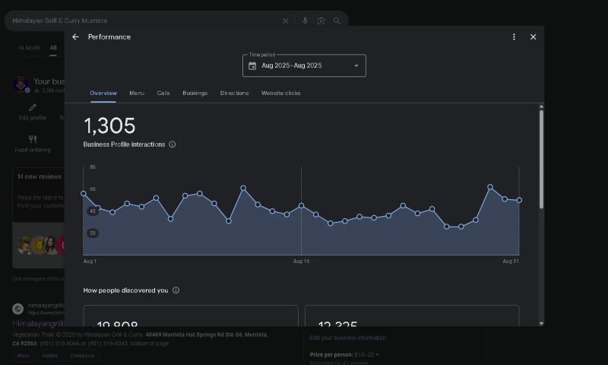608x365 pixels.
Task: Open the three-dot more options menu
Action: tap(514, 36)
